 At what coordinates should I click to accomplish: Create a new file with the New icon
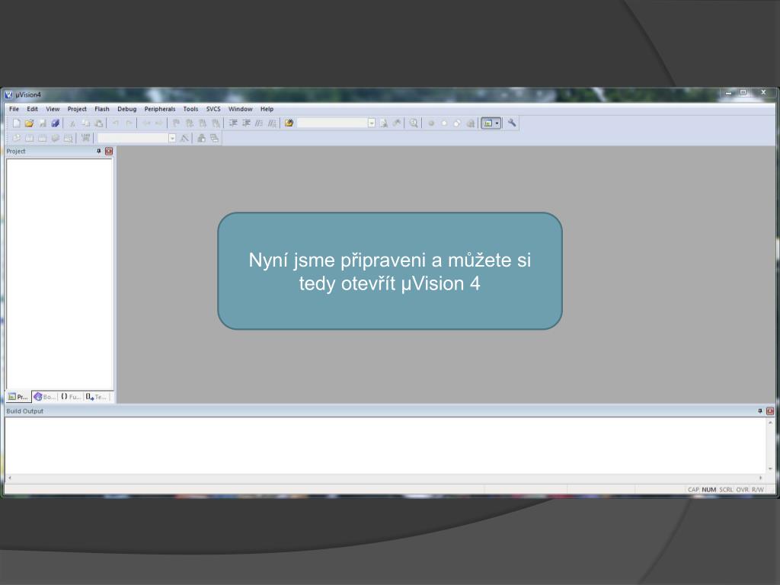coord(17,123)
